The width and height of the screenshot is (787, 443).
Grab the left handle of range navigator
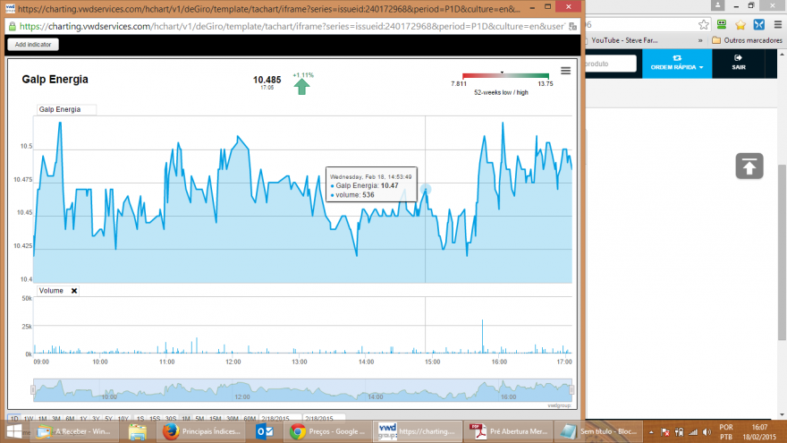click(x=33, y=390)
